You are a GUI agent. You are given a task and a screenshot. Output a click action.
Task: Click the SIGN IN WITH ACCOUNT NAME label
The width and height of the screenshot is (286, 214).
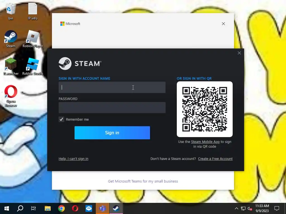[84, 78]
